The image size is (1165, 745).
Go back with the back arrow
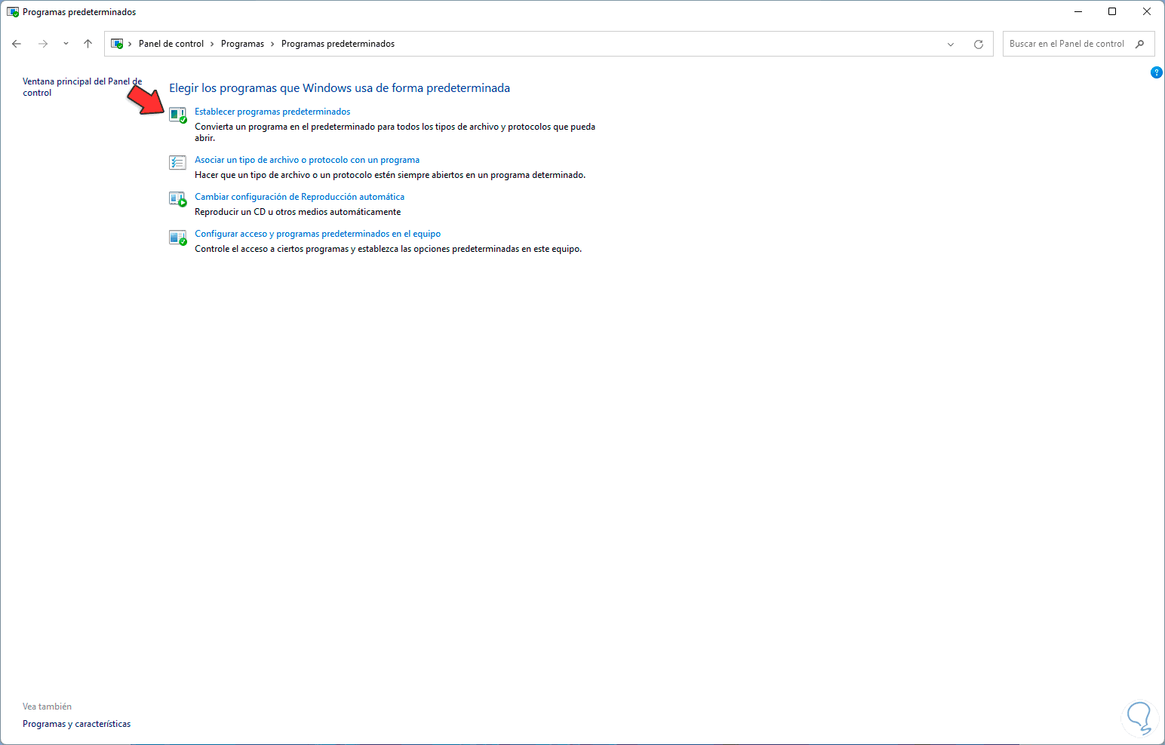(x=17, y=44)
